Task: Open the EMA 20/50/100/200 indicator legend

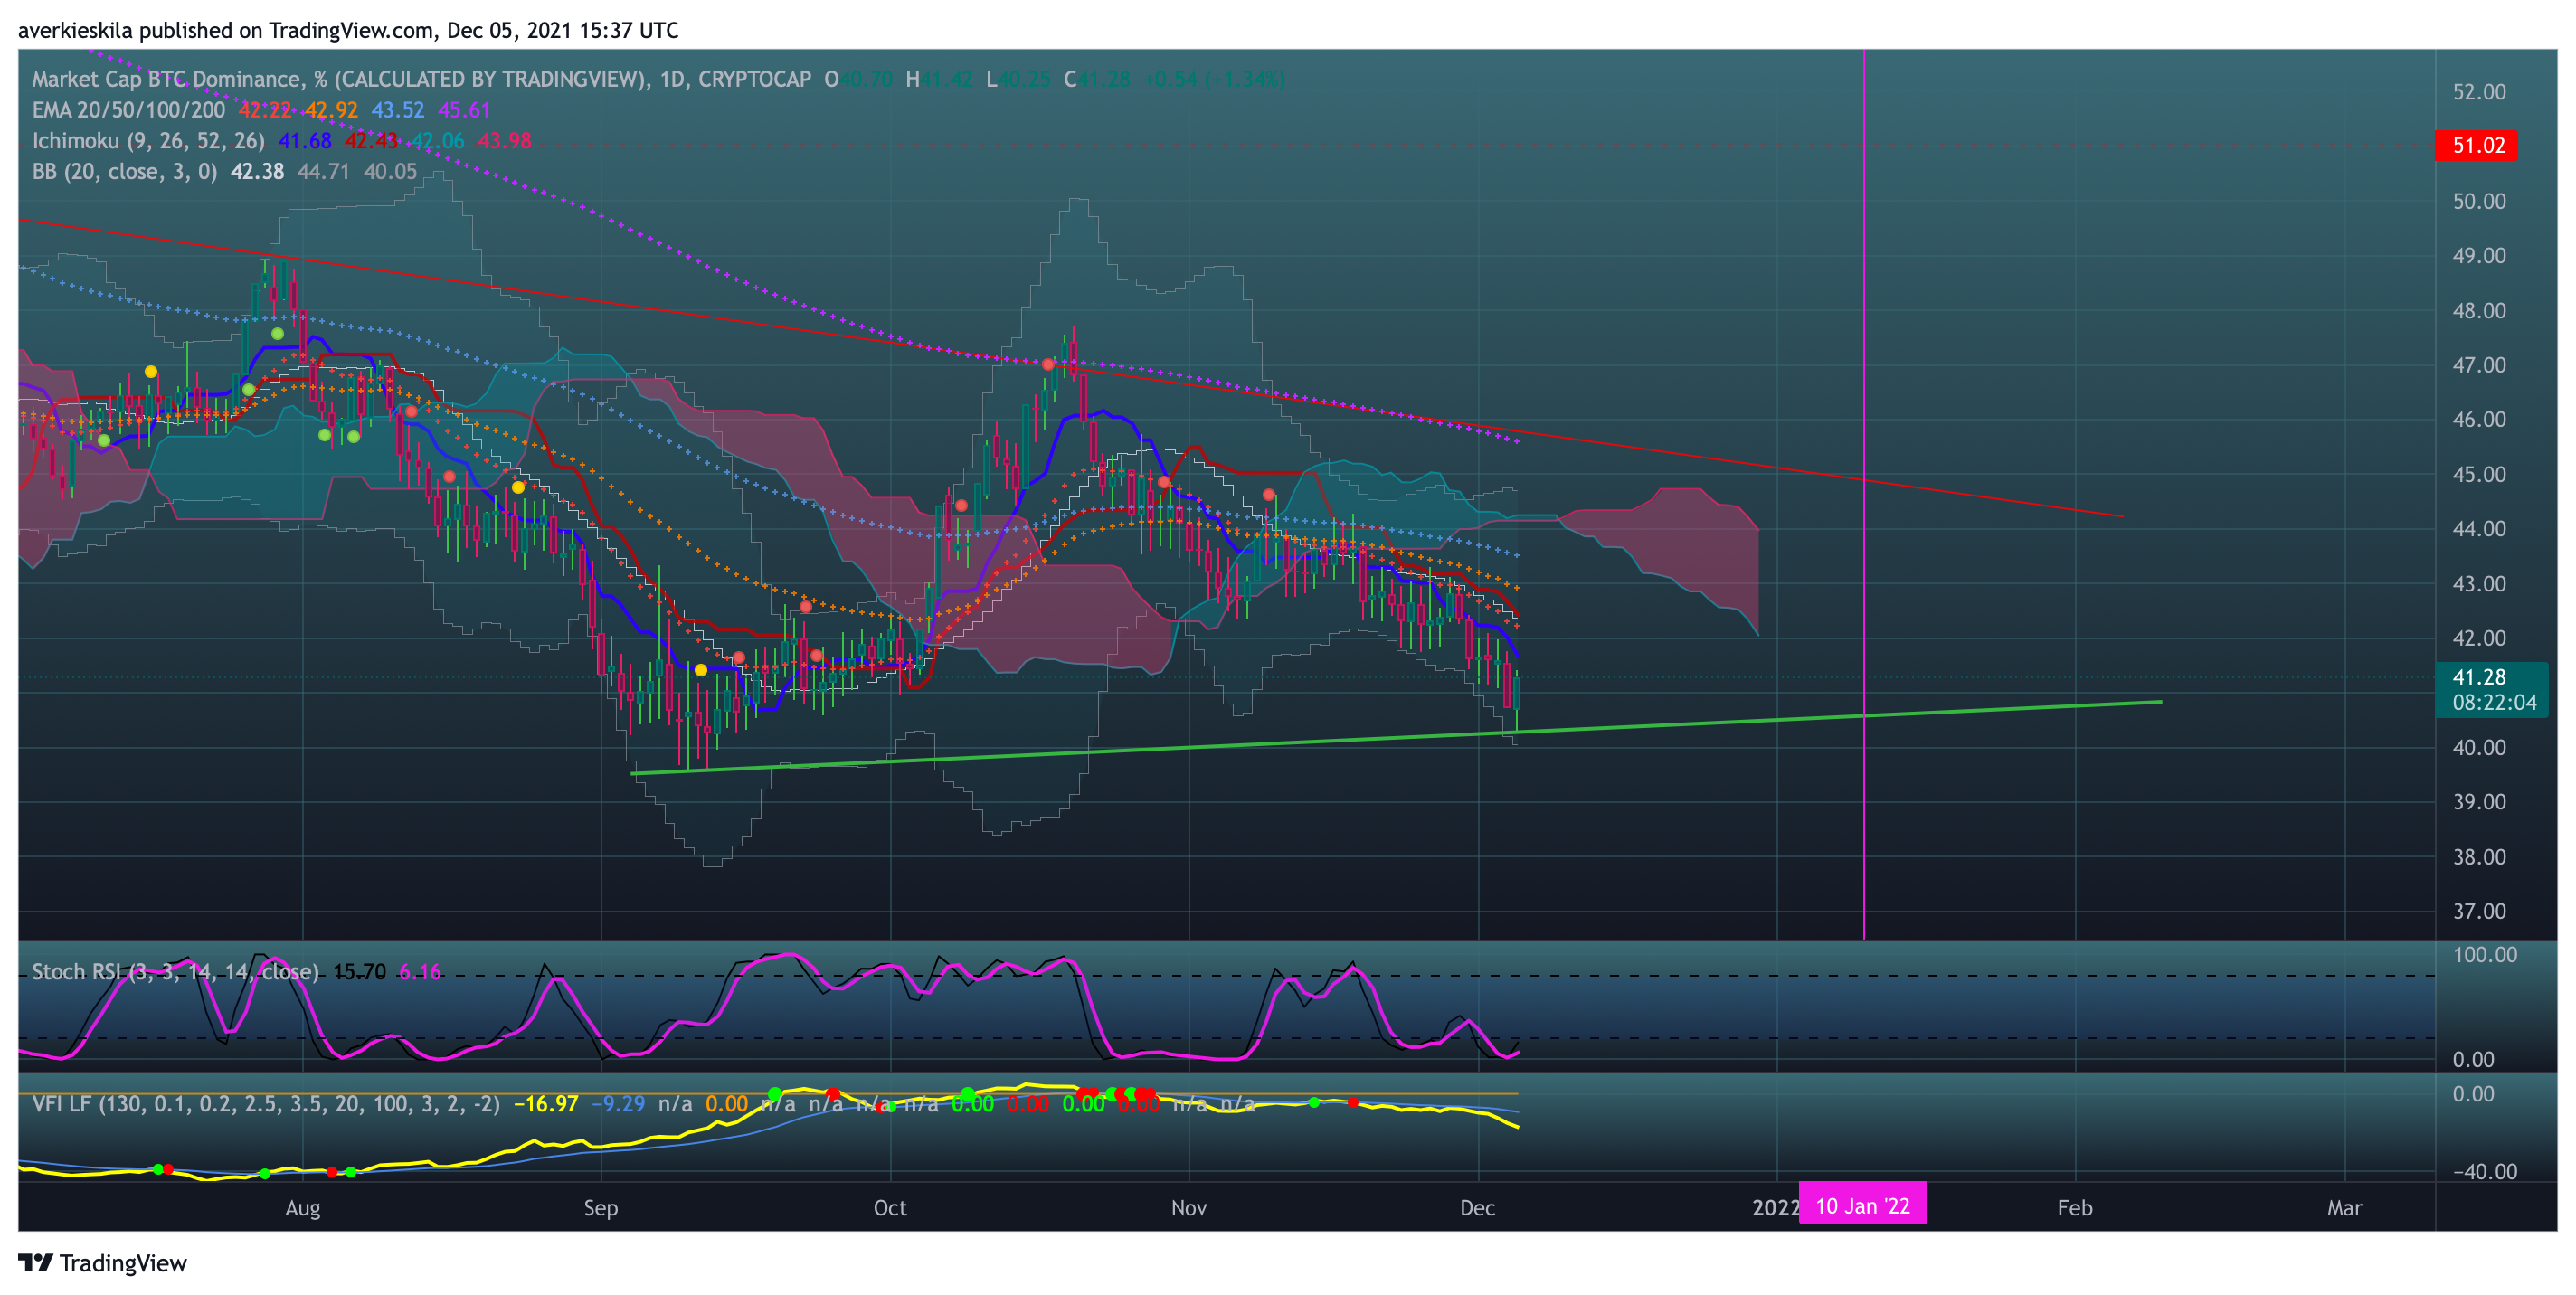Action: click(128, 110)
